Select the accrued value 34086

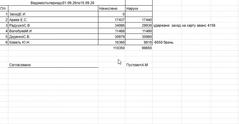pyautogui.click(x=112, y=25)
